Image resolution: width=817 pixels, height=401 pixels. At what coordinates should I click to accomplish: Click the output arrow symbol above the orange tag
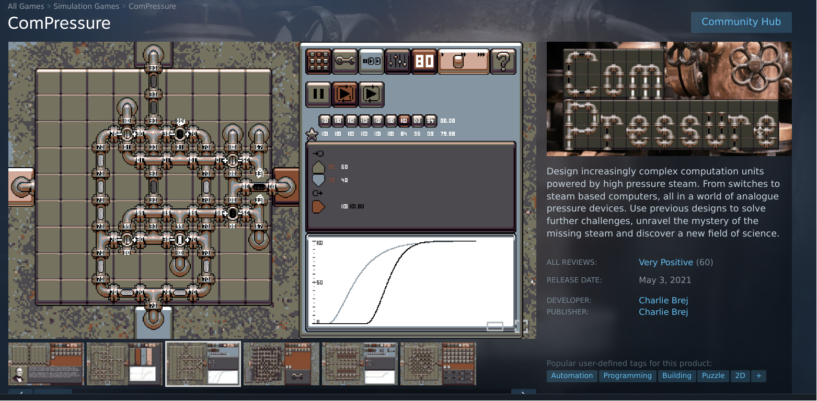[317, 193]
